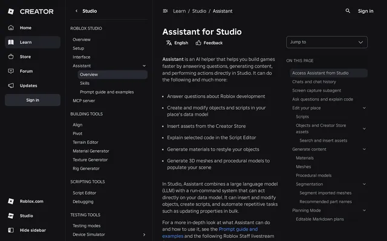This screenshot has width=387, height=241.
Task: Click the Forum chat bubble icon
Action: tap(11, 71)
